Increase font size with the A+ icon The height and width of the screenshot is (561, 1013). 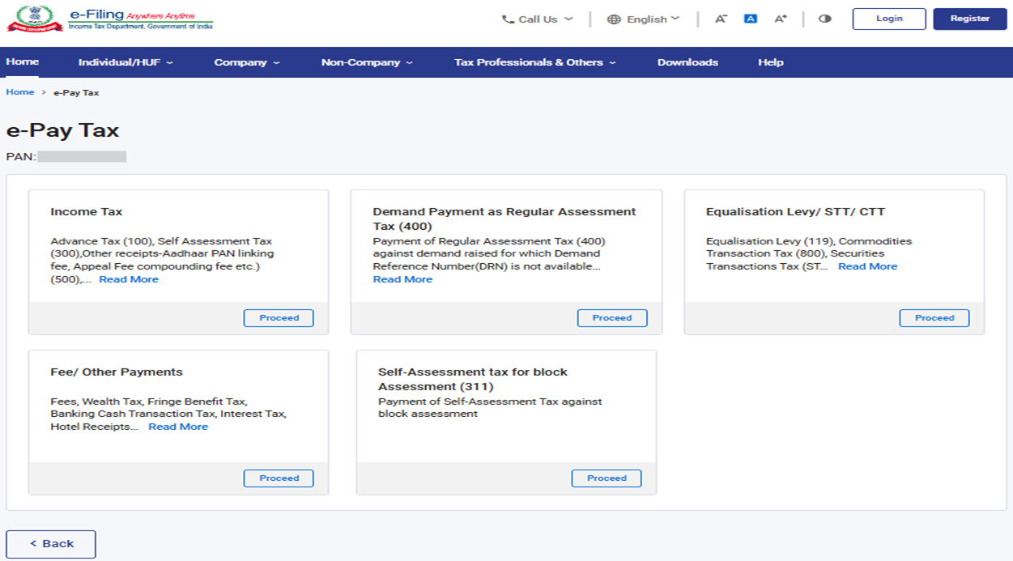coord(780,19)
